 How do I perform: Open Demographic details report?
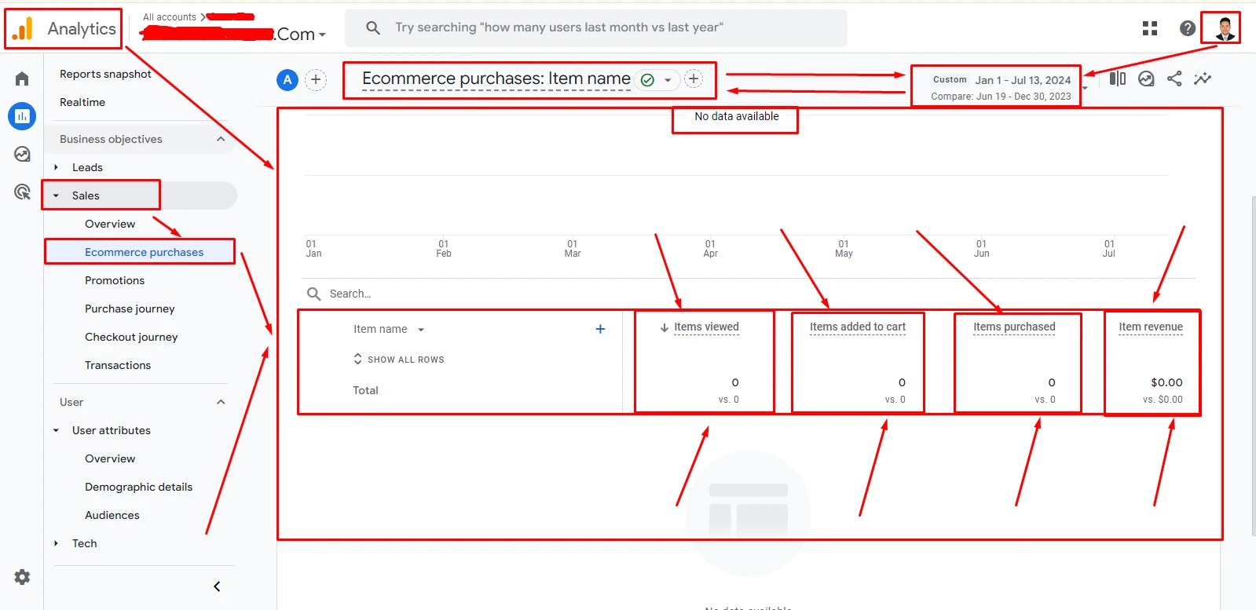[138, 487]
